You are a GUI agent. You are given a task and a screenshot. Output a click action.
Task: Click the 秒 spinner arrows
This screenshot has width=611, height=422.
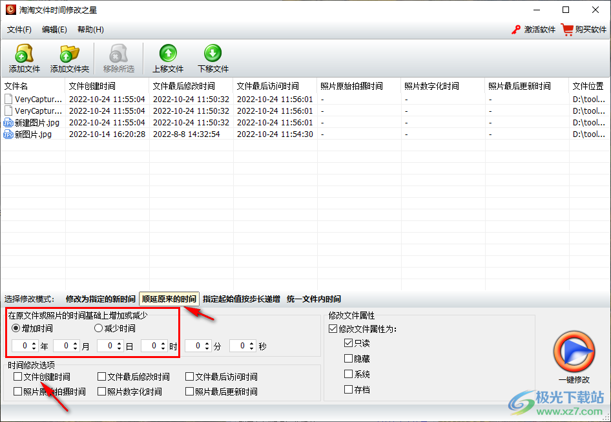pyautogui.click(x=252, y=346)
